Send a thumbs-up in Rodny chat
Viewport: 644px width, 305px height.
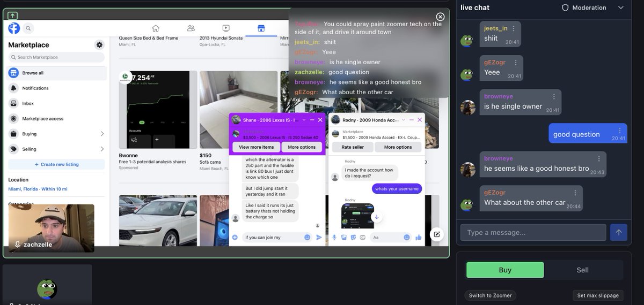(x=419, y=237)
